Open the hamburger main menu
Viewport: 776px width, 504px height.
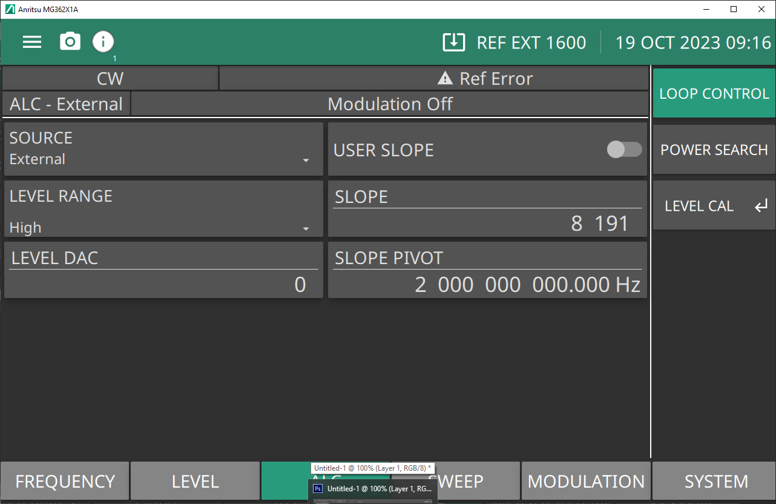click(32, 42)
